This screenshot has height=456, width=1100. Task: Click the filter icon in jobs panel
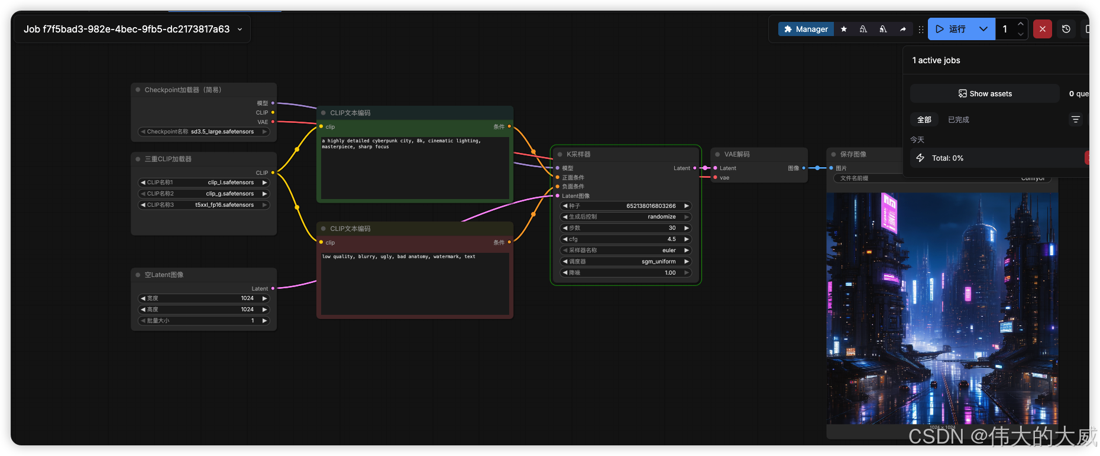(1076, 120)
